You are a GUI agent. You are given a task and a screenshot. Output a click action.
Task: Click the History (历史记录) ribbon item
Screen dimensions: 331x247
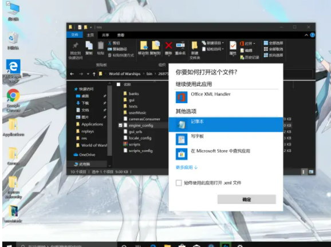[x=250, y=57]
